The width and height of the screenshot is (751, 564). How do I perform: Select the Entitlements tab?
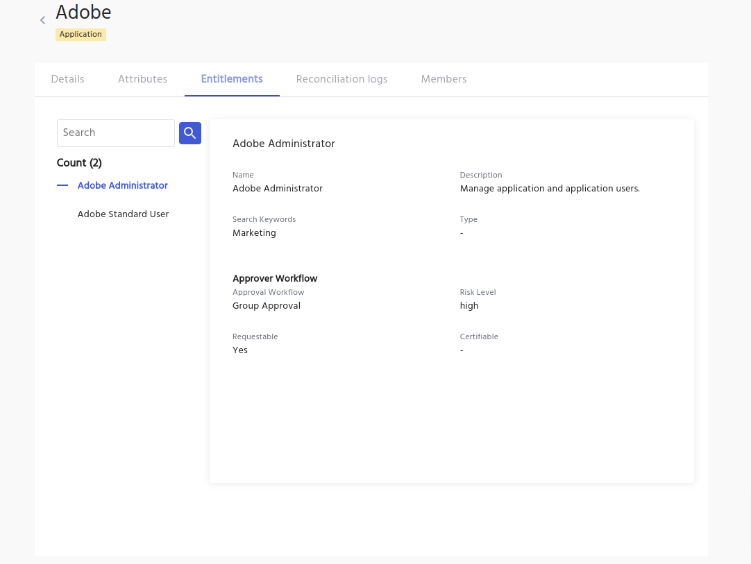coord(232,79)
